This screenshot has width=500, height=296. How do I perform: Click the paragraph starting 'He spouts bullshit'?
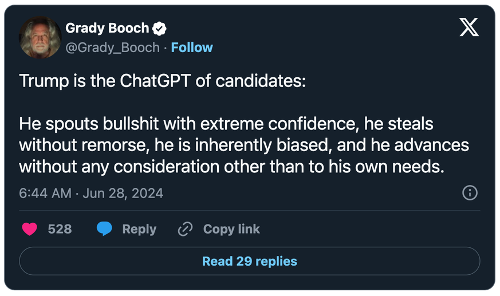coord(244,145)
